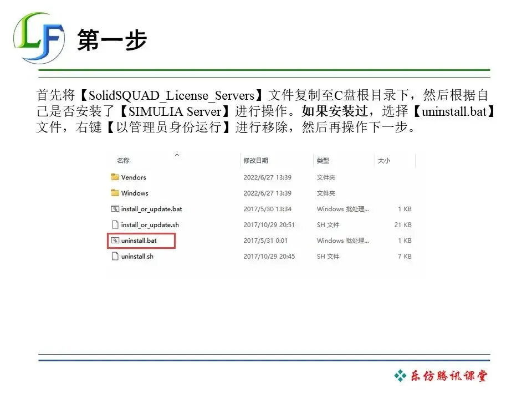The height and width of the screenshot is (399, 532).
Task: Select the install_or_update.sh file icon
Action: (x=115, y=224)
